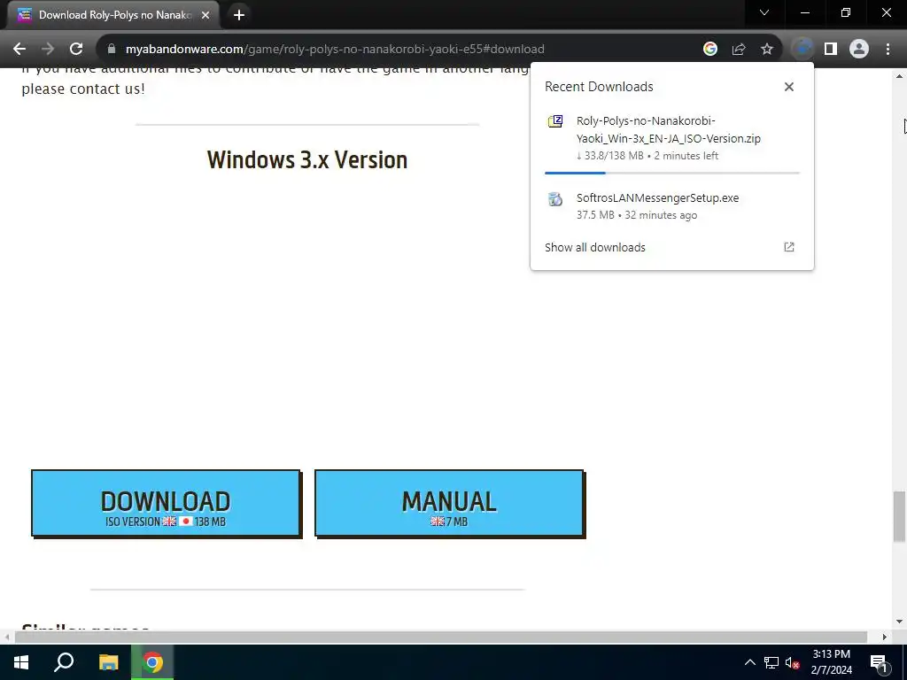Click the scroll up arrow

[899, 76]
